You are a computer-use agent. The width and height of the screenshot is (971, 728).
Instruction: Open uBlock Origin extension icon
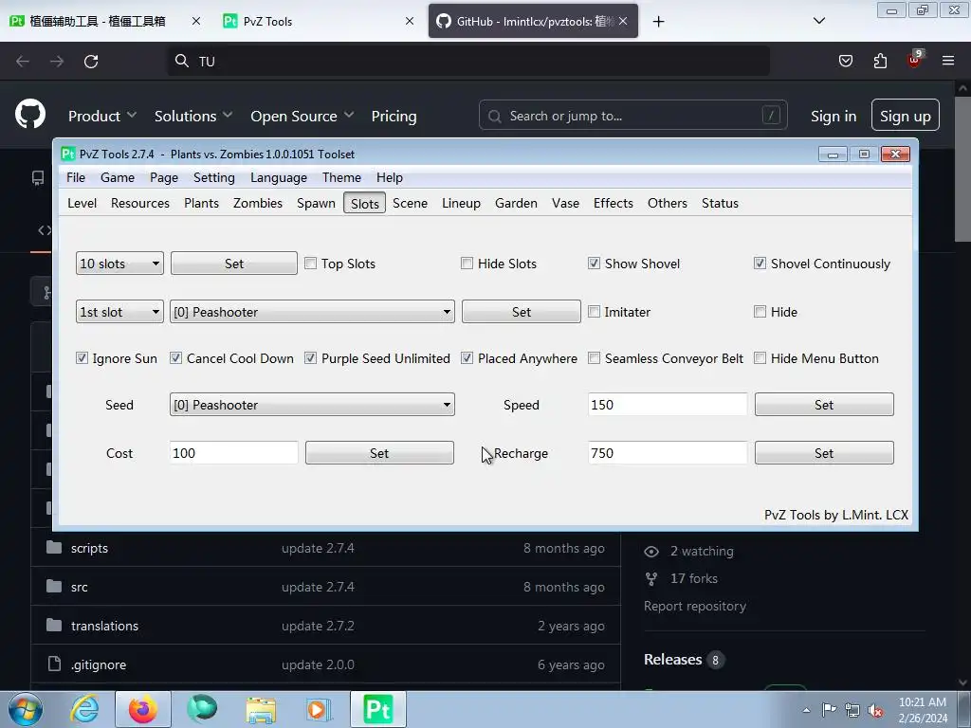(x=915, y=60)
